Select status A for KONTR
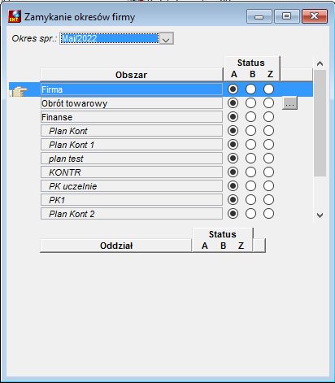 233,172
